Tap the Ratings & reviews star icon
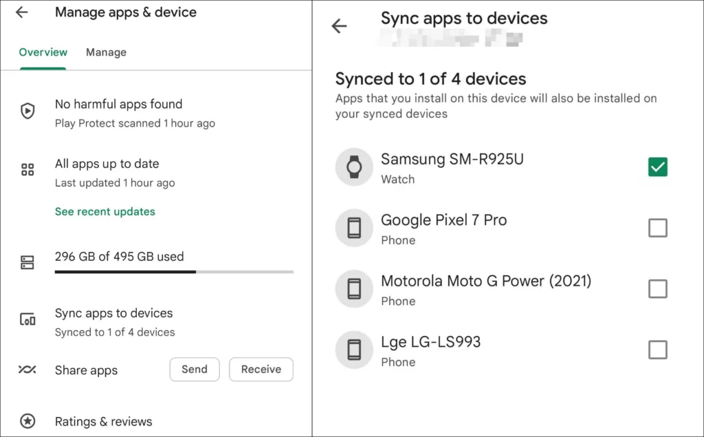704x437 pixels. [27, 421]
